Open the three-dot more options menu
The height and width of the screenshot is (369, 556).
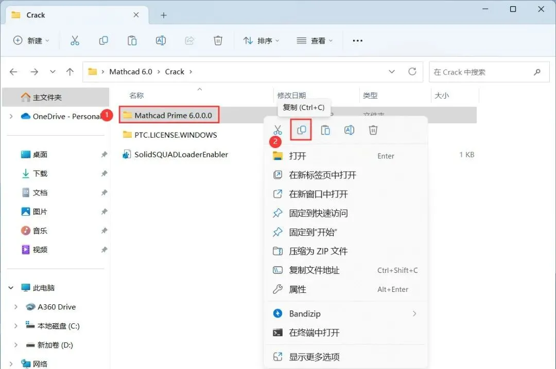pyautogui.click(x=357, y=41)
